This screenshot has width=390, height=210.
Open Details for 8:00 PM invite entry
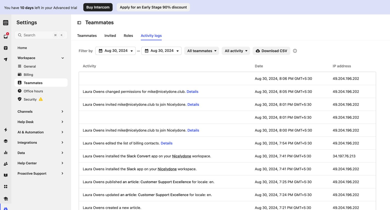[x=193, y=130]
